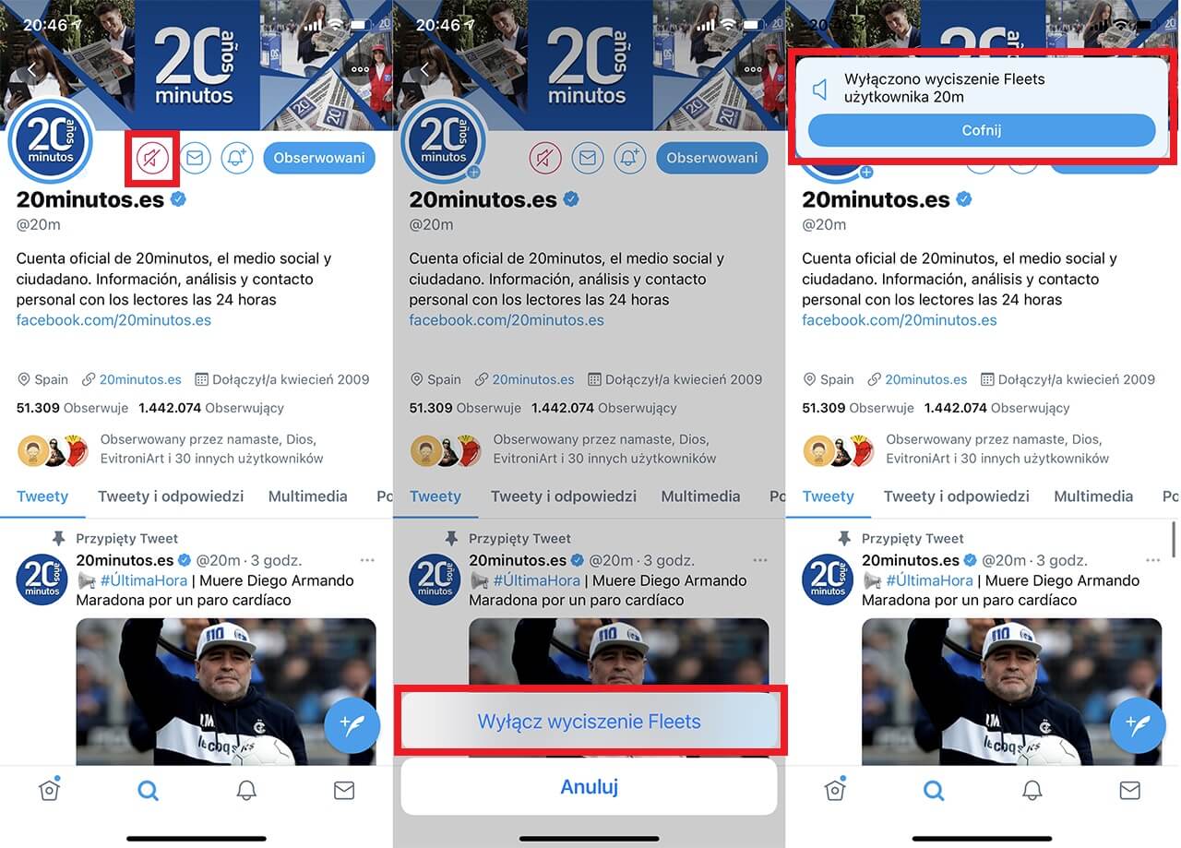Expand pinned tweet options dots in left screen
The height and width of the screenshot is (848, 1181).
(x=367, y=560)
